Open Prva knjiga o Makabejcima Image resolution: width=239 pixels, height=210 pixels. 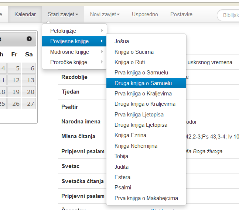click(x=146, y=198)
